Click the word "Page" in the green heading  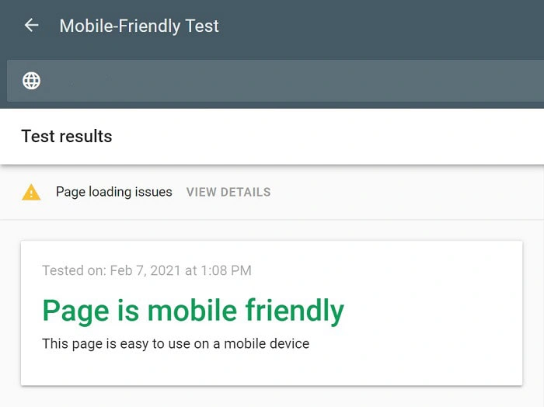point(74,311)
